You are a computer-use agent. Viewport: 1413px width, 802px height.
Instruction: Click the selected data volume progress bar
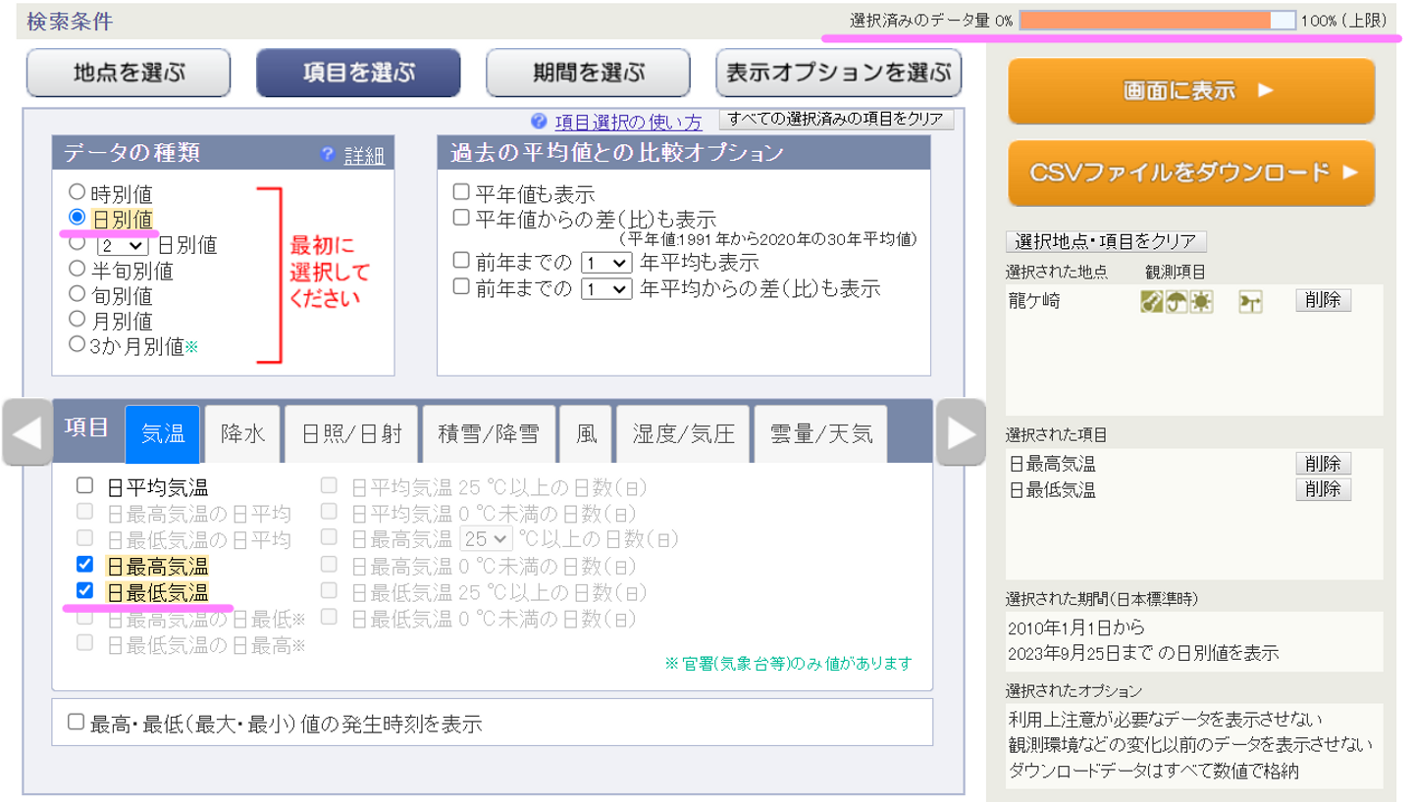(1158, 20)
